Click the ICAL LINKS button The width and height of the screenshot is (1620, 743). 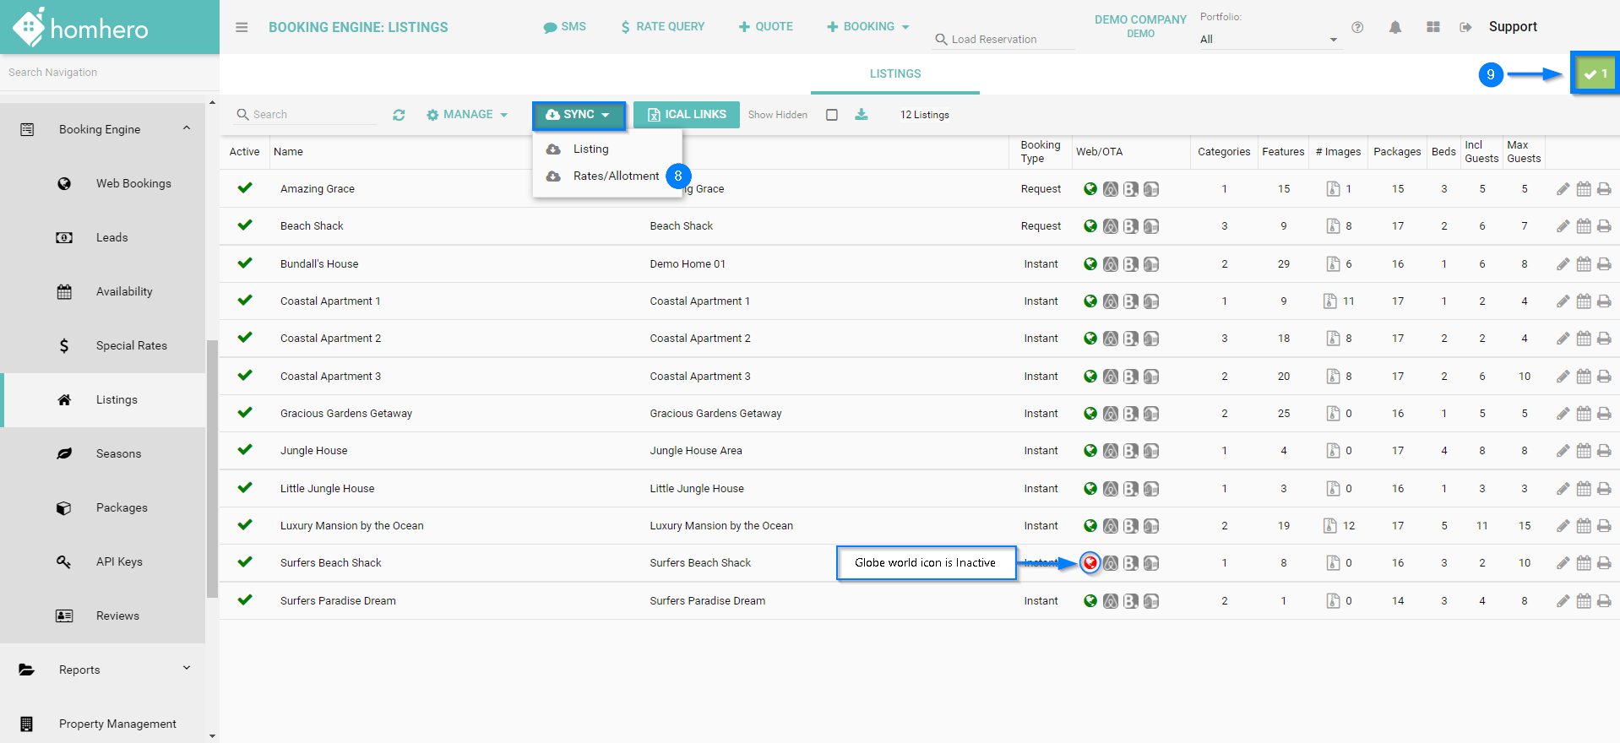[686, 115]
